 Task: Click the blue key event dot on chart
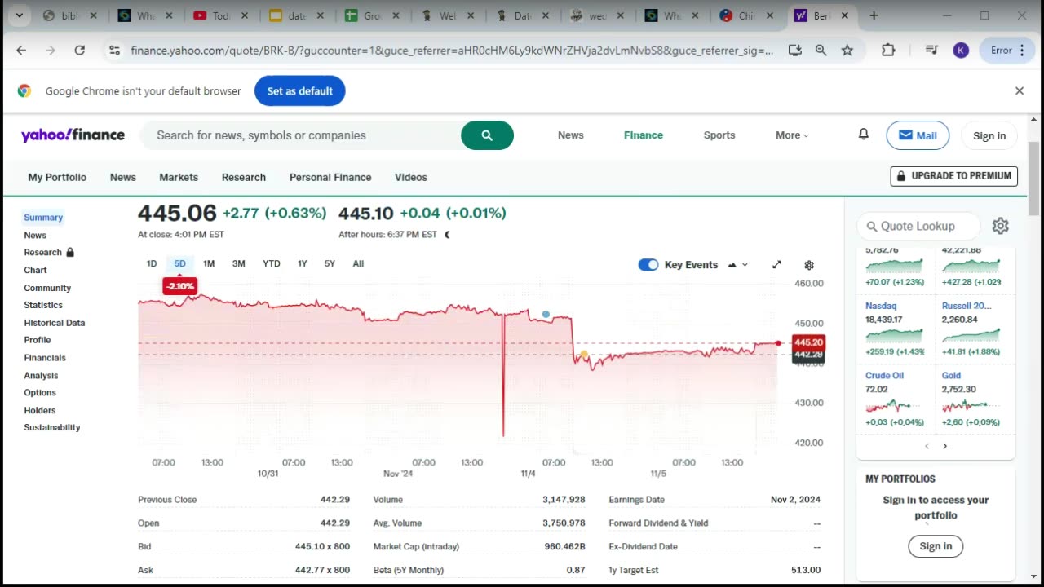(546, 314)
